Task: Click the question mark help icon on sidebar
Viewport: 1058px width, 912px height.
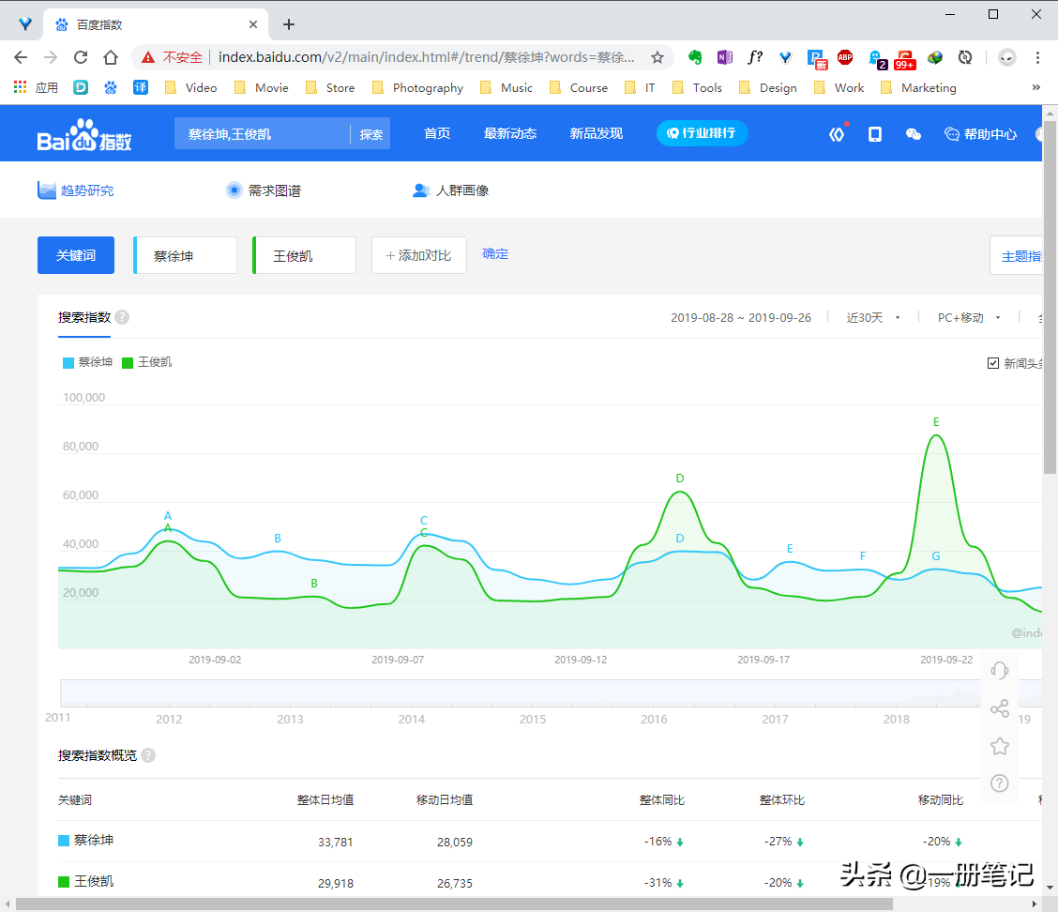Action: tap(1000, 783)
